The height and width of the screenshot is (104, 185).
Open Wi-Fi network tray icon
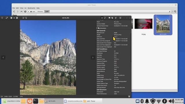159,101
